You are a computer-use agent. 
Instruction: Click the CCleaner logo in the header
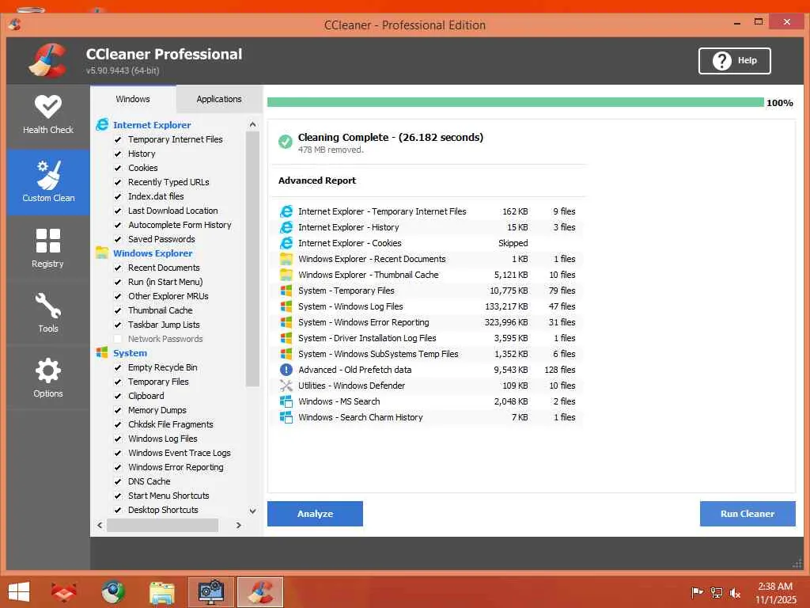(x=48, y=60)
